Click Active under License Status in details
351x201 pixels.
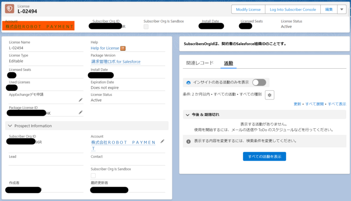click(x=96, y=100)
